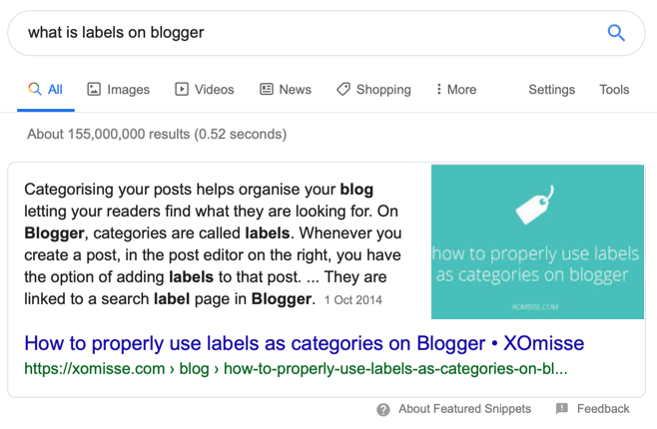Screen dimensions: 657x429
Task: Click inside the search query field
Action: pos(311,33)
